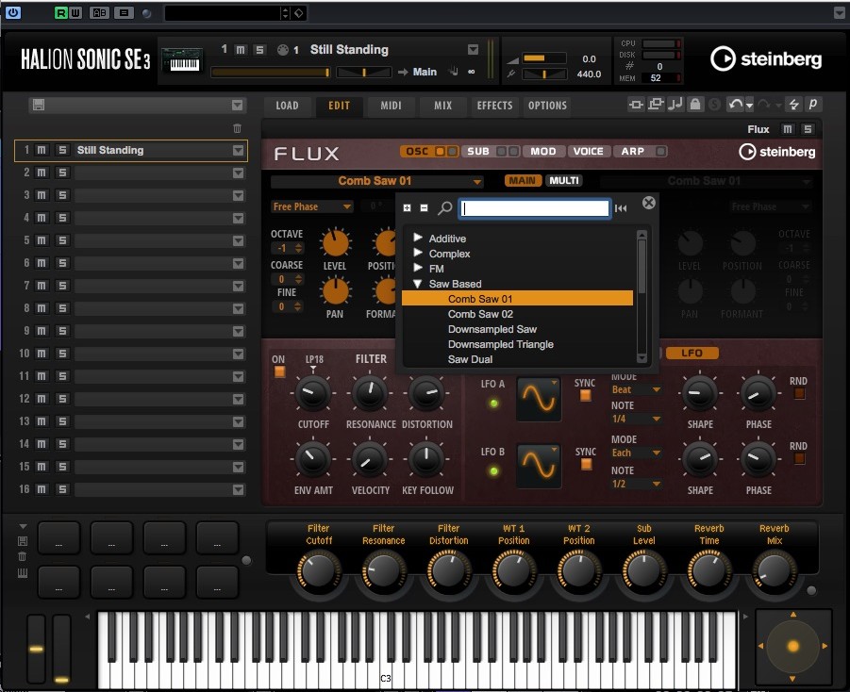Switch to the MIDI tab

[391, 106]
